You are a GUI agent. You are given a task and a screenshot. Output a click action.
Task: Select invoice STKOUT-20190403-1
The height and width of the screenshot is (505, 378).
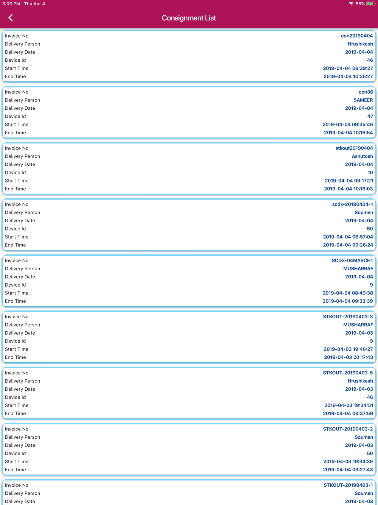348,485
